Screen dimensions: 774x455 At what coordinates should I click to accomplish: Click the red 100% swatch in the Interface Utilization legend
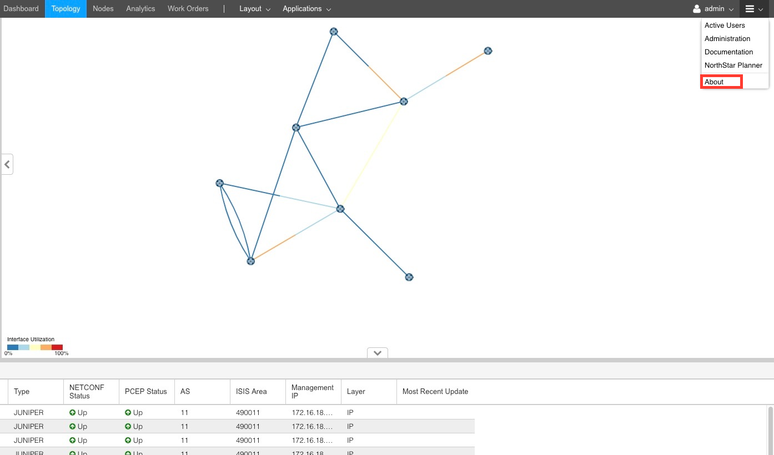click(56, 347)
